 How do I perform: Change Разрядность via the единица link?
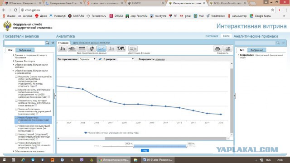point(160,59)
